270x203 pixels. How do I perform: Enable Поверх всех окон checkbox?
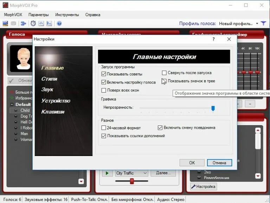[x=103, y=90]
